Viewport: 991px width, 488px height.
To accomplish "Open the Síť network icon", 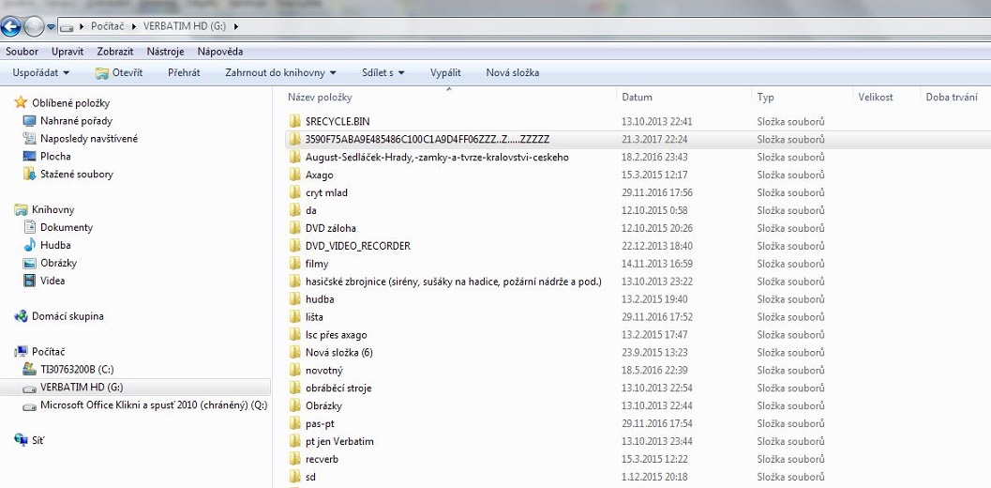I will coord(21,439).
